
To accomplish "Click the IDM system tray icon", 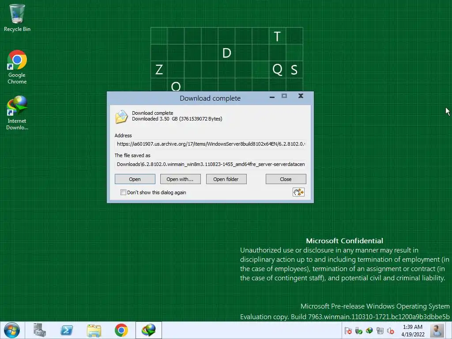I will point(369,331).
